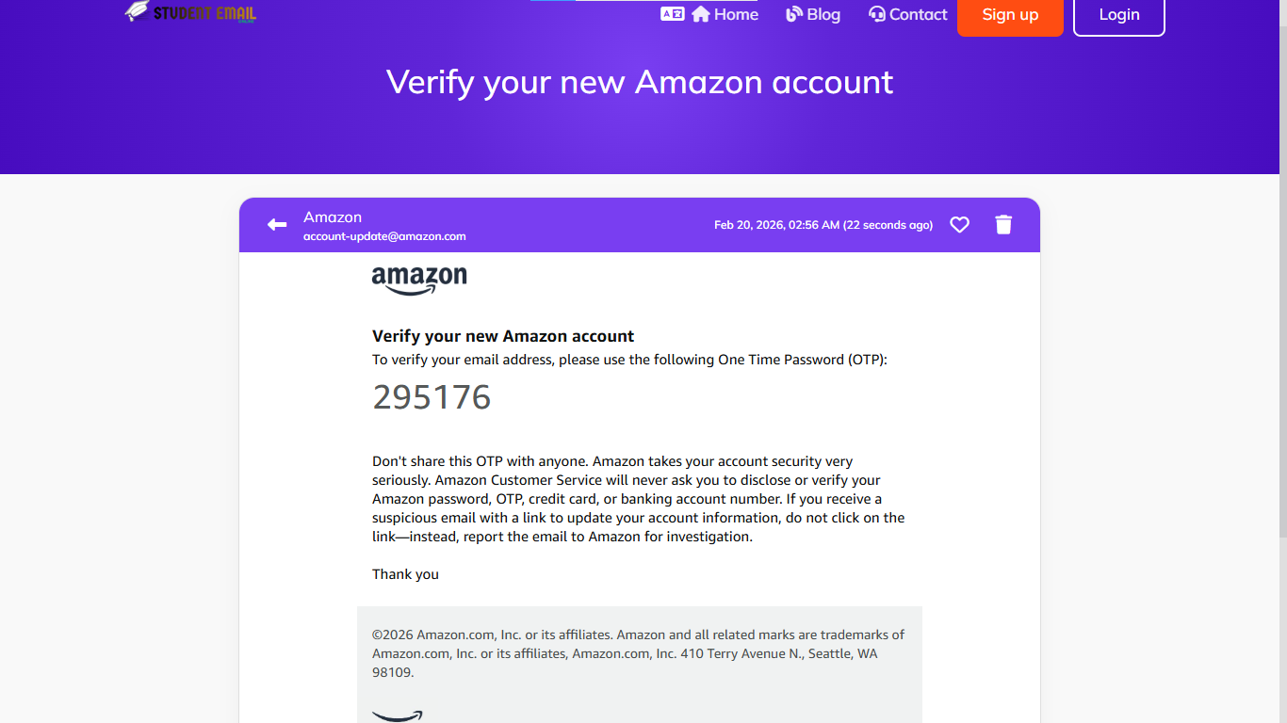Image resolution: width=1287 pixels, height=723 pixels.
Task: Click the Feb 20, 2026 timestamp
Action: tap(823, 225)
